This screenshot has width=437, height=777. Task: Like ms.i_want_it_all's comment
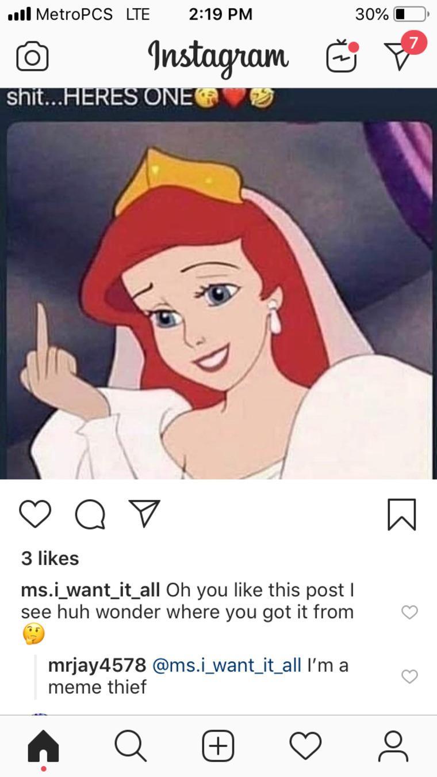click(409, 612)
